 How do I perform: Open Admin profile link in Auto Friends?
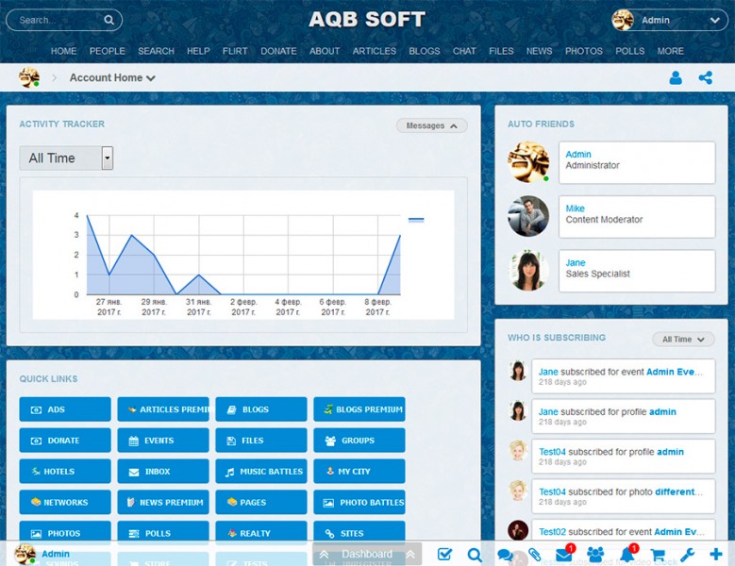tap(578, 154)
